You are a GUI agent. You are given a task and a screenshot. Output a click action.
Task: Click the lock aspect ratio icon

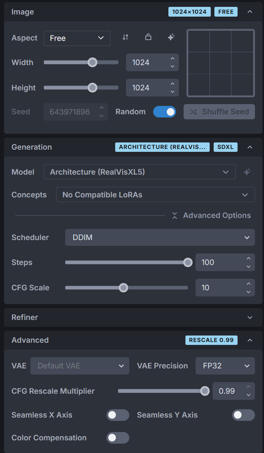[x=148, y=37]
